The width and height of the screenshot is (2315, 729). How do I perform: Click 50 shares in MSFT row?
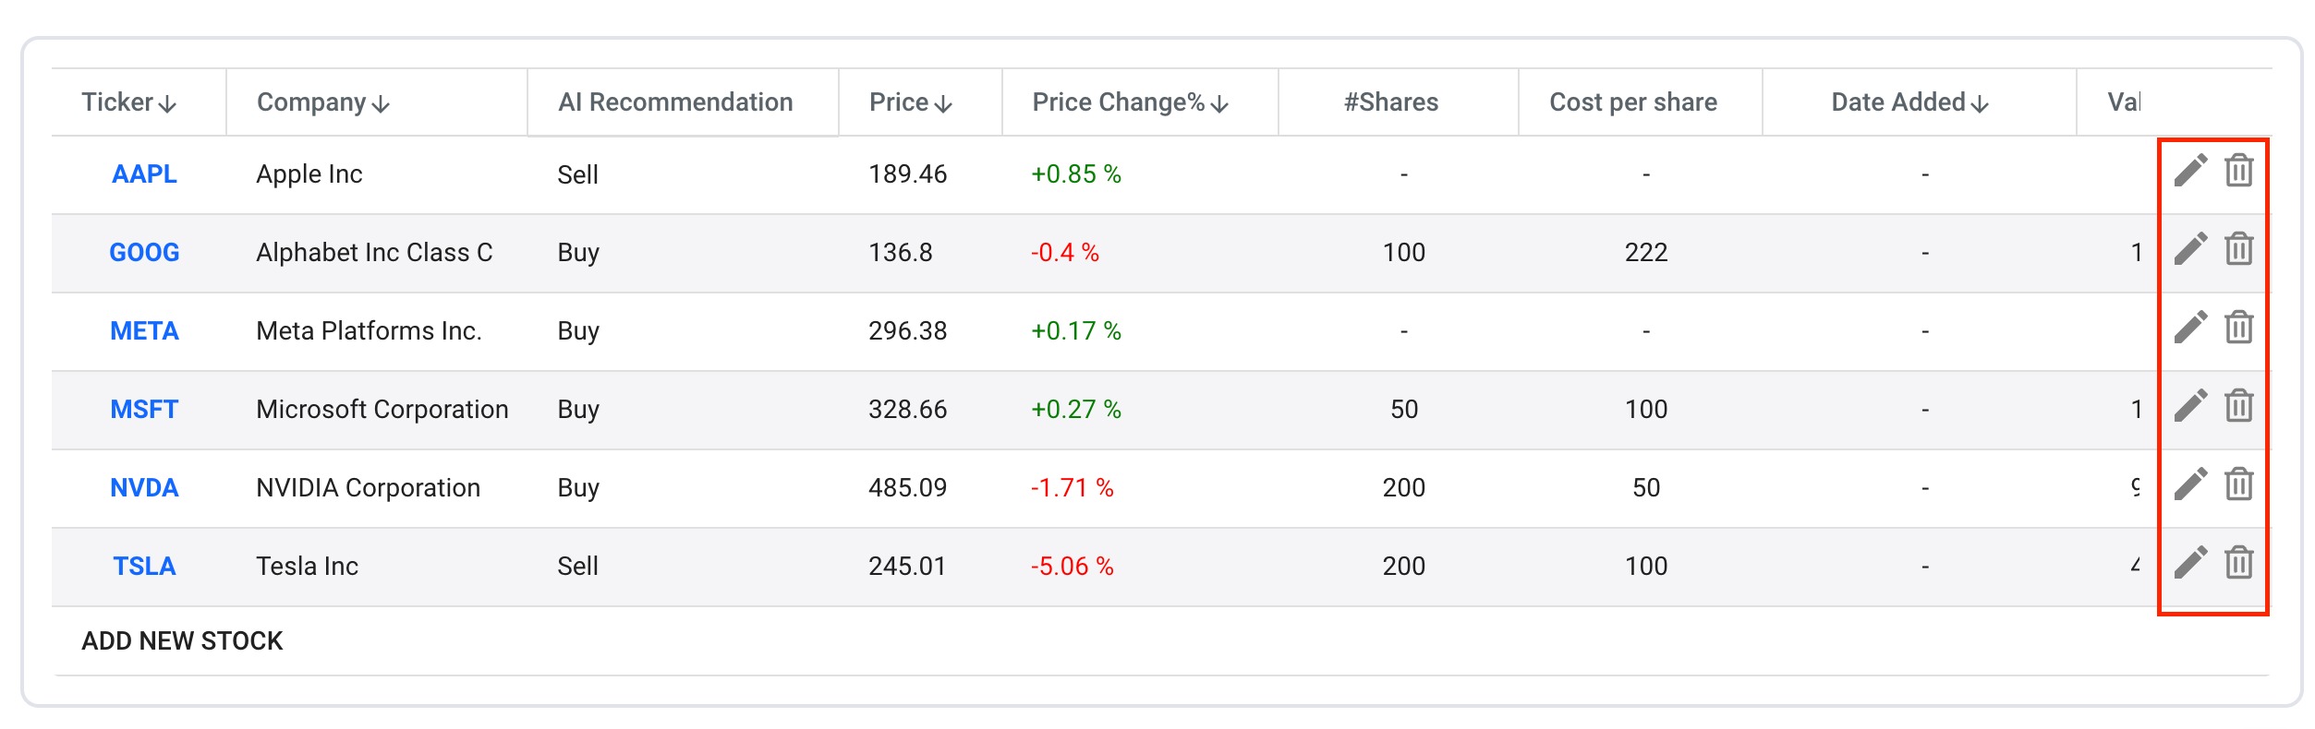pos(1404,410)
